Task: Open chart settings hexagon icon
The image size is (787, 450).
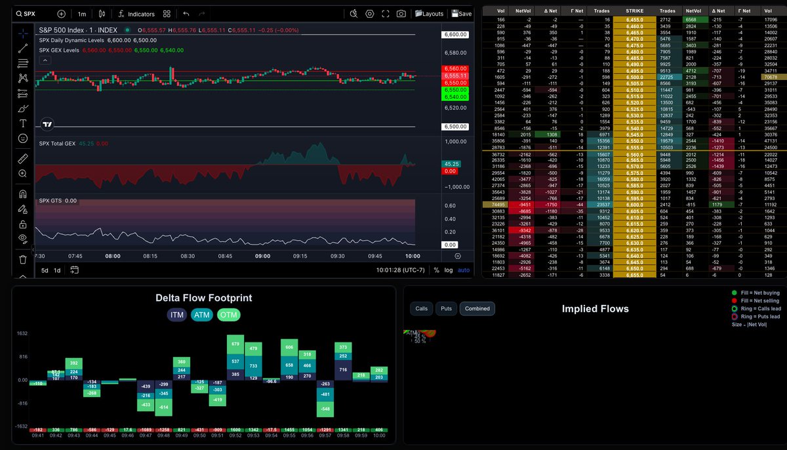Action: click(370, 14)
